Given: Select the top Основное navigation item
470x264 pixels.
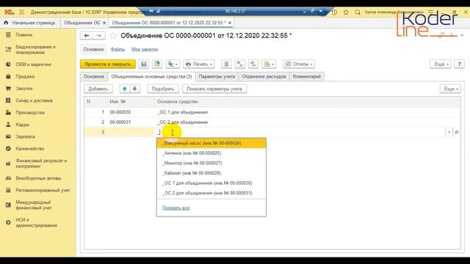Looking at the screenshot, I should [93, 49].
